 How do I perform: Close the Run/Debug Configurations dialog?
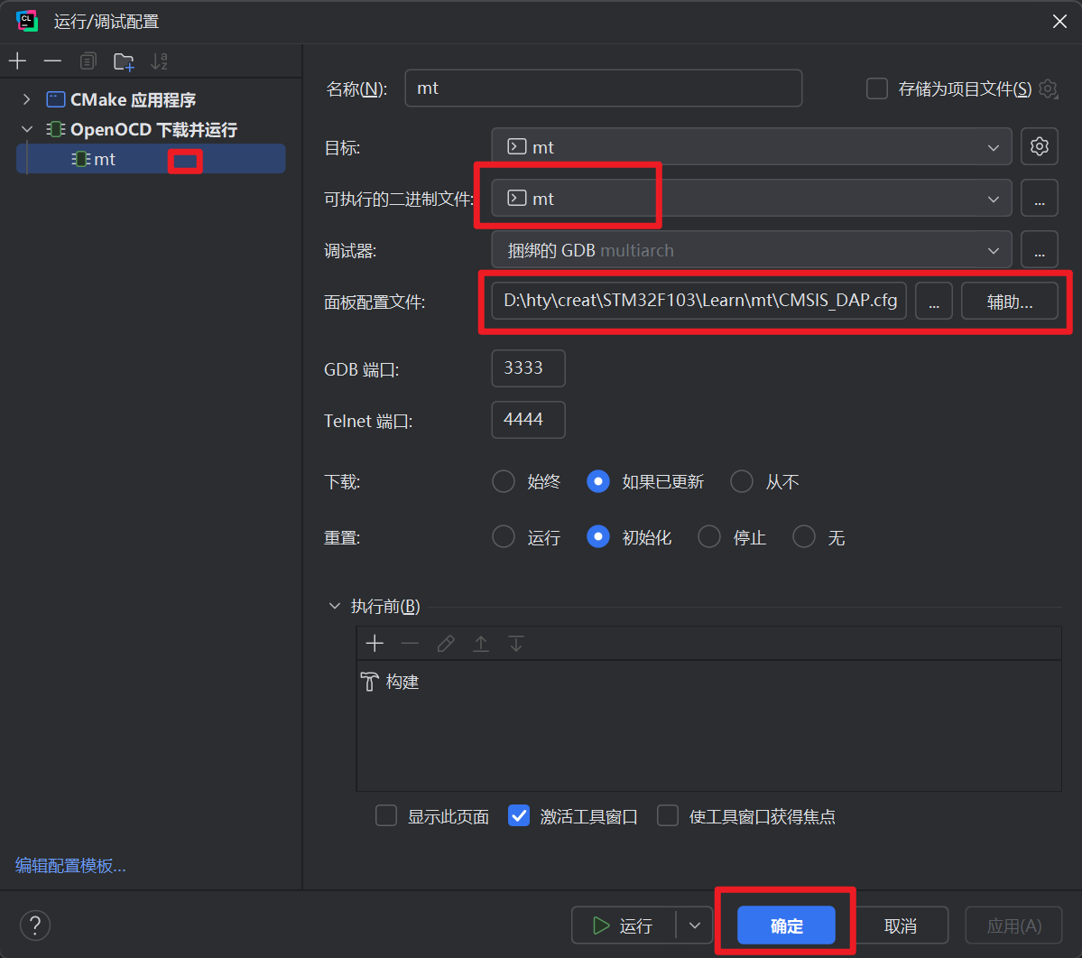point(1060,22)
